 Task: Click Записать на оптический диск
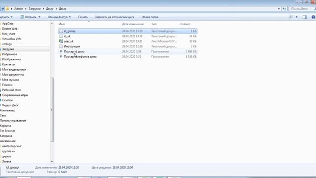[x=115, y=17]
